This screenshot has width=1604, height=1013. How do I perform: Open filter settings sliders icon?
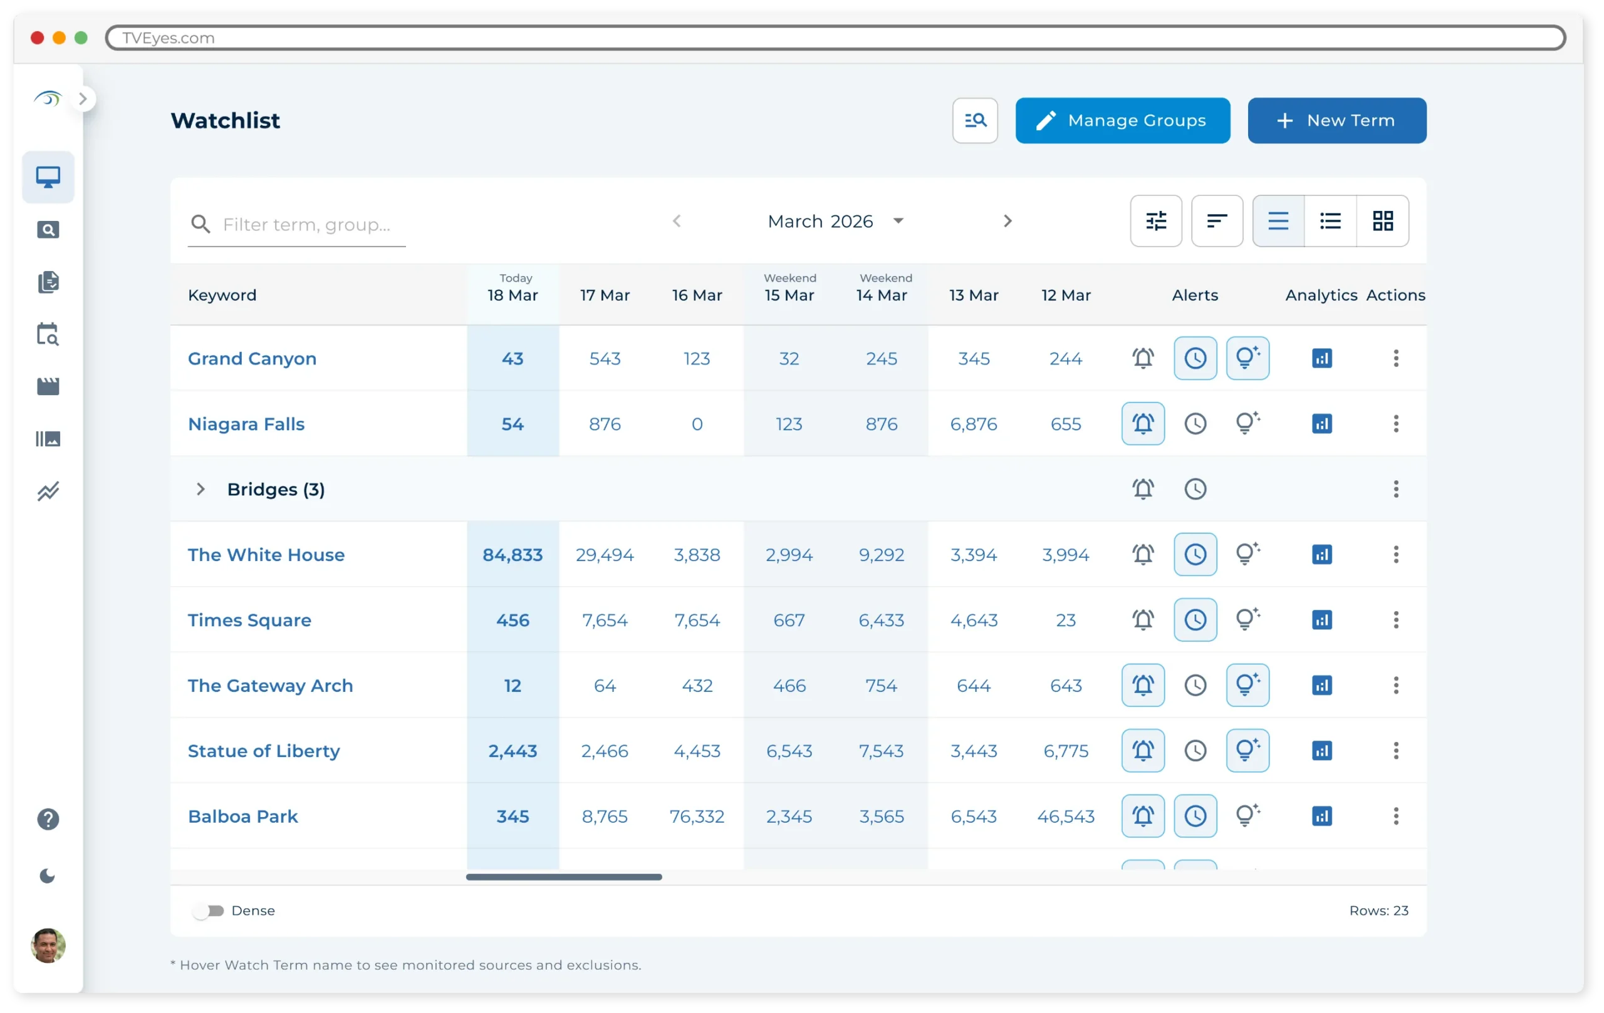(1156, 221)
